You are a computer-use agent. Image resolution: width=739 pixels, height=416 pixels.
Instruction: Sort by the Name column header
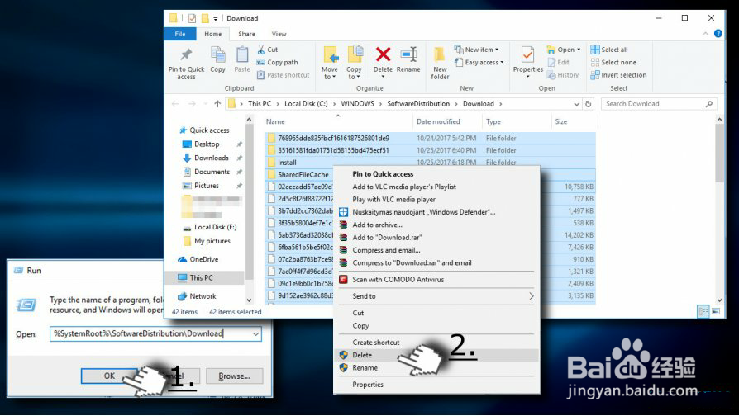(x=337, y=121)
